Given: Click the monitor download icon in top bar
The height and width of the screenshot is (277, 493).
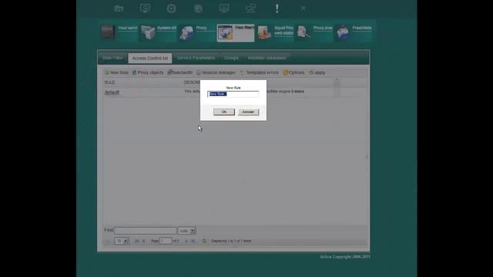Looking at the screenshot, I should point(145,8).
